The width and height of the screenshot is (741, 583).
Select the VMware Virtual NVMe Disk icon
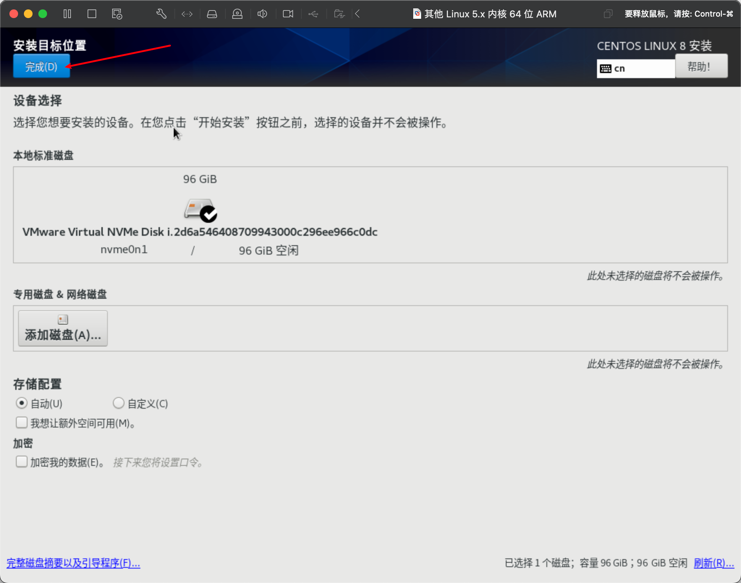click(200, 210)
